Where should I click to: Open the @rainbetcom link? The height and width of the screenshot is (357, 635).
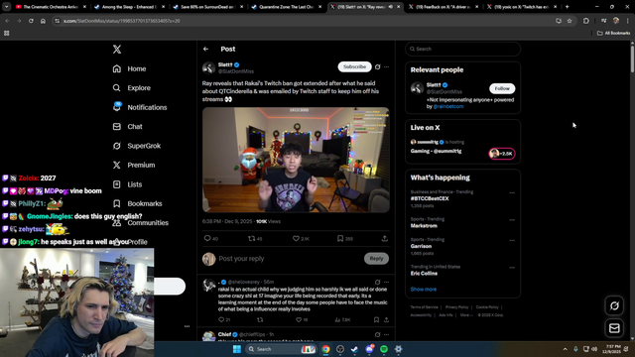click(448, 106)
